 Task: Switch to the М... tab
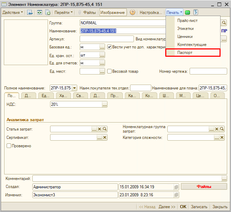tap(183, 96)
